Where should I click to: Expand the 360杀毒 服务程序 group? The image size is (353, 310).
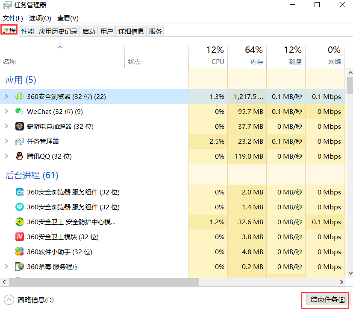[6, 267]
